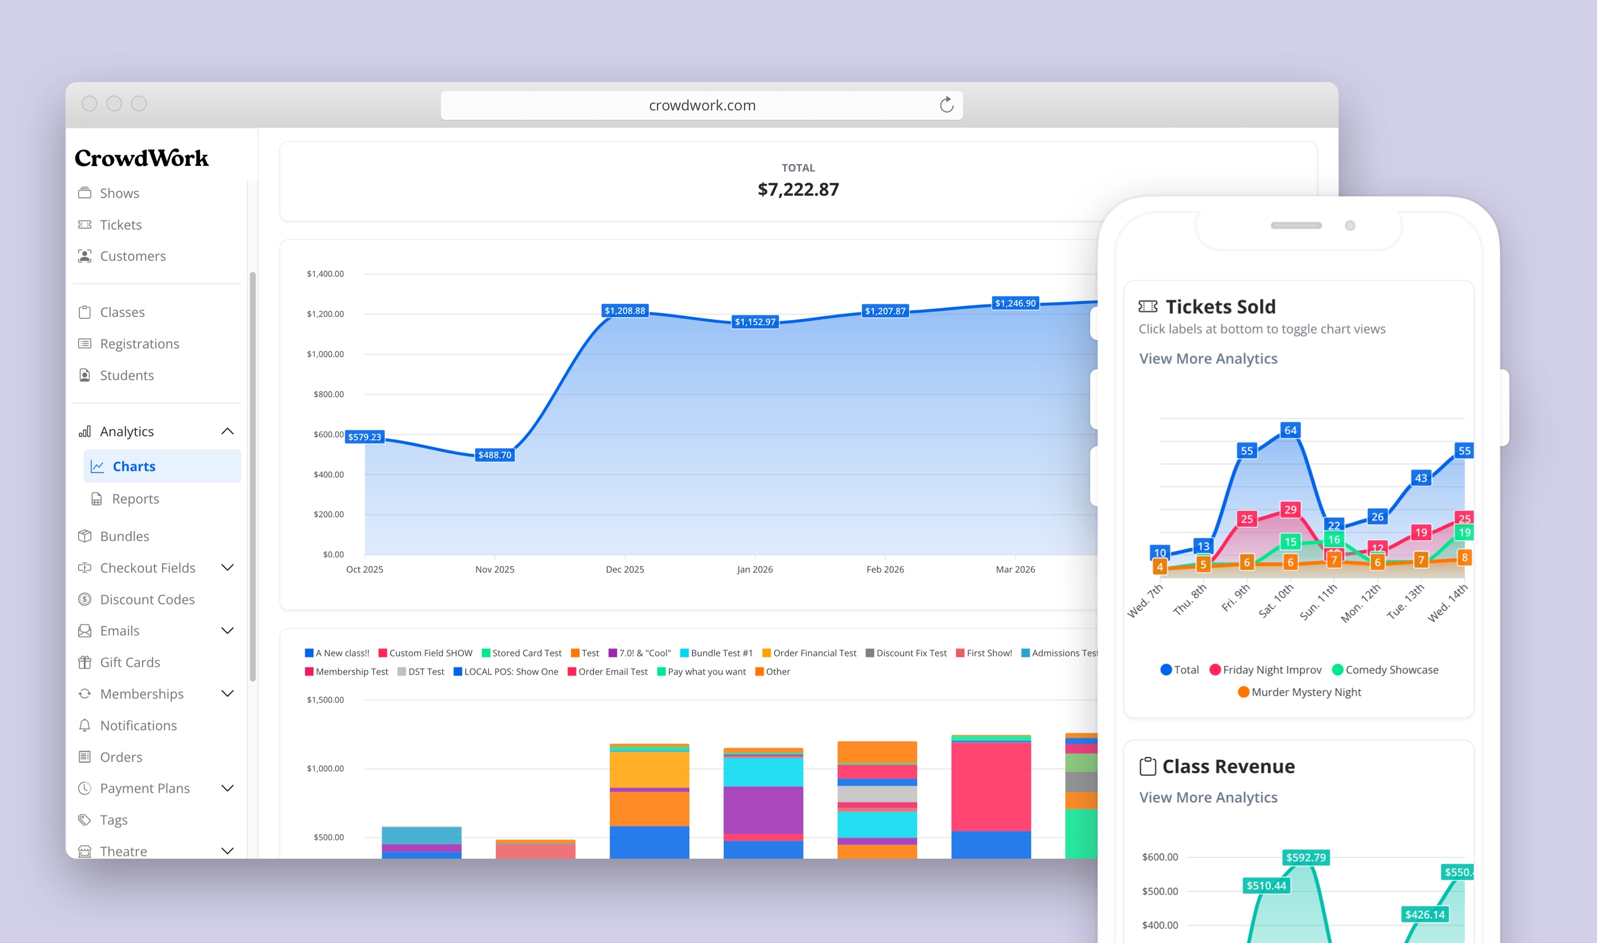Click the crowdwork.com address bar
The image size is (1597, 943).
(x=702, y=105)
